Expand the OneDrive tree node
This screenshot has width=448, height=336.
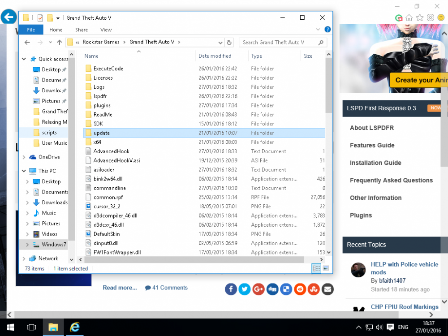24,157
